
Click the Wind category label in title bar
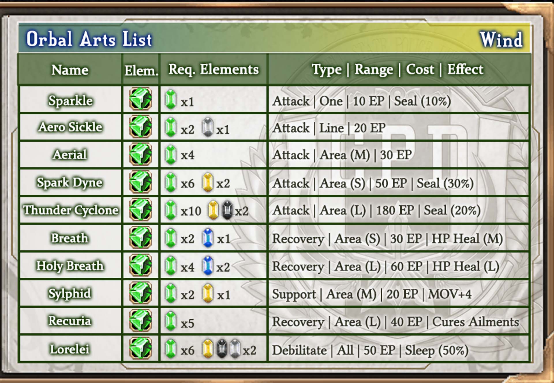click(x=501, y=40)
